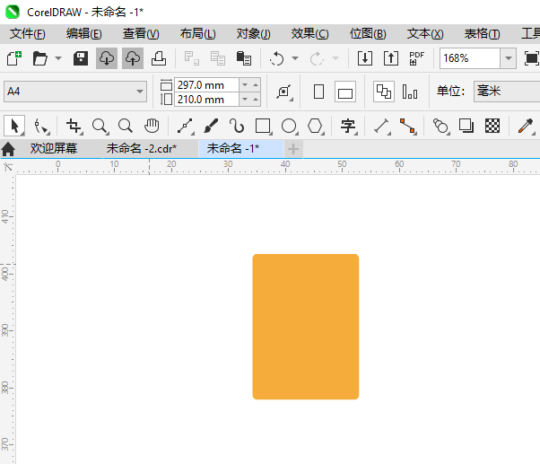Click the Publish to PDF icon
This screenshot has width=540, height=464.
click(x=417, y=58)
